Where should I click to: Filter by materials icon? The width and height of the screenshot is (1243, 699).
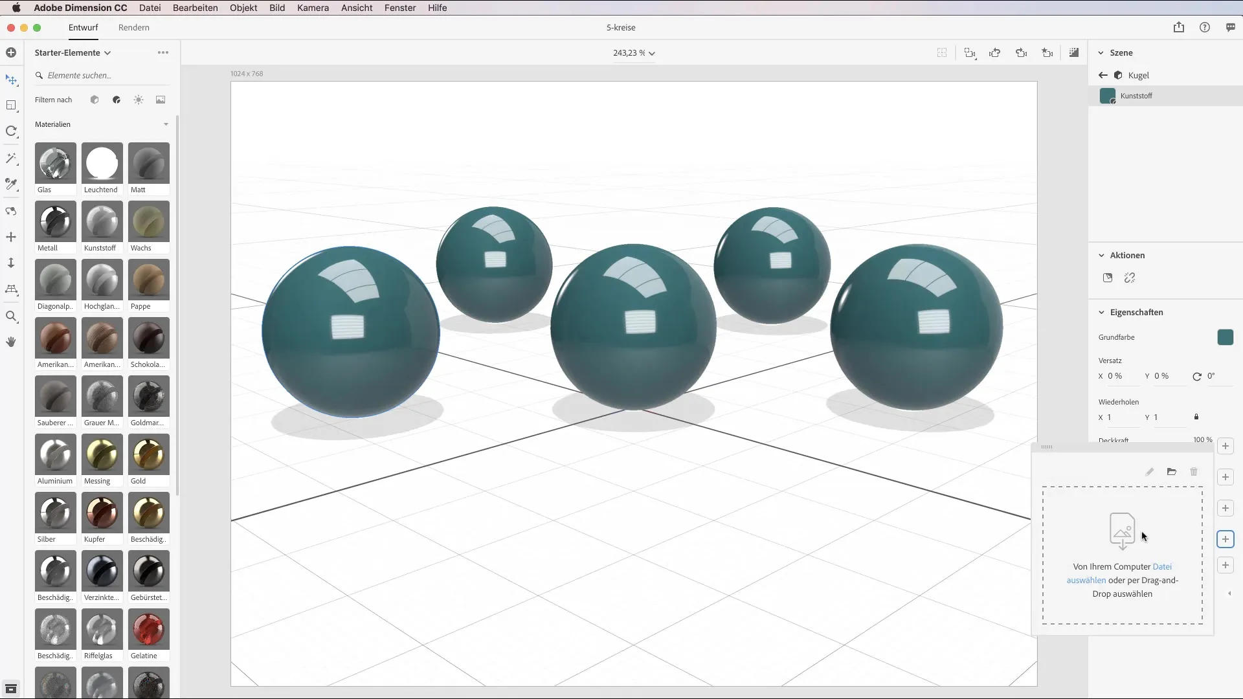[117, 100]
